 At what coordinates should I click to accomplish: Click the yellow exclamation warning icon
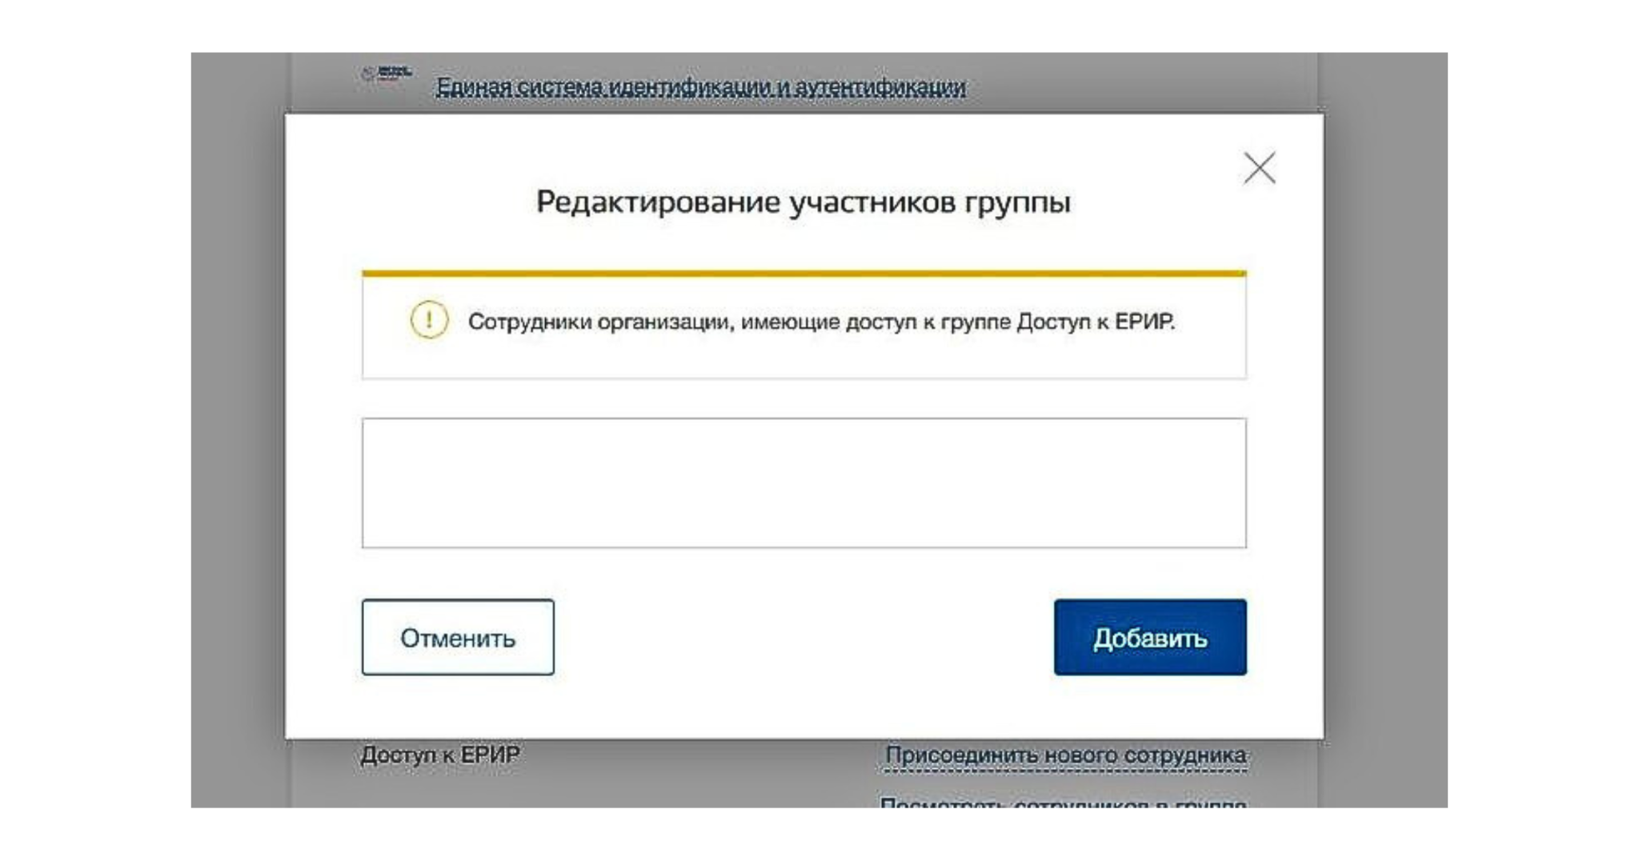tap(429, 320)
